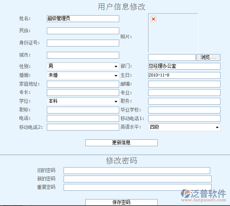Select the 城市 city input box

pyautogui.click(x=83, y=55)
